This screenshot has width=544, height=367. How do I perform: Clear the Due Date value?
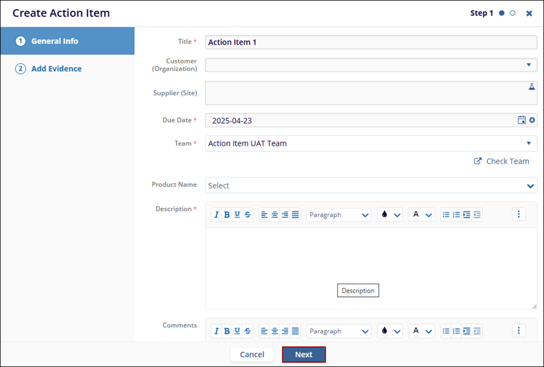click(532, 120)
